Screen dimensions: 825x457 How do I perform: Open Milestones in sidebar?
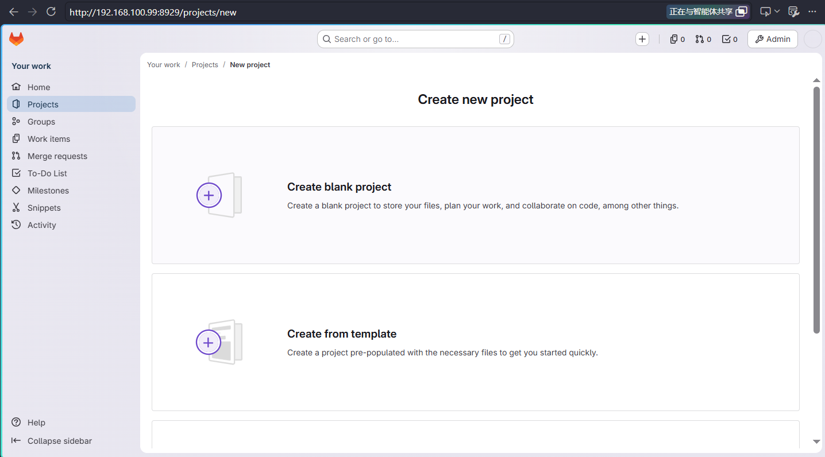(x=71, y=191)
